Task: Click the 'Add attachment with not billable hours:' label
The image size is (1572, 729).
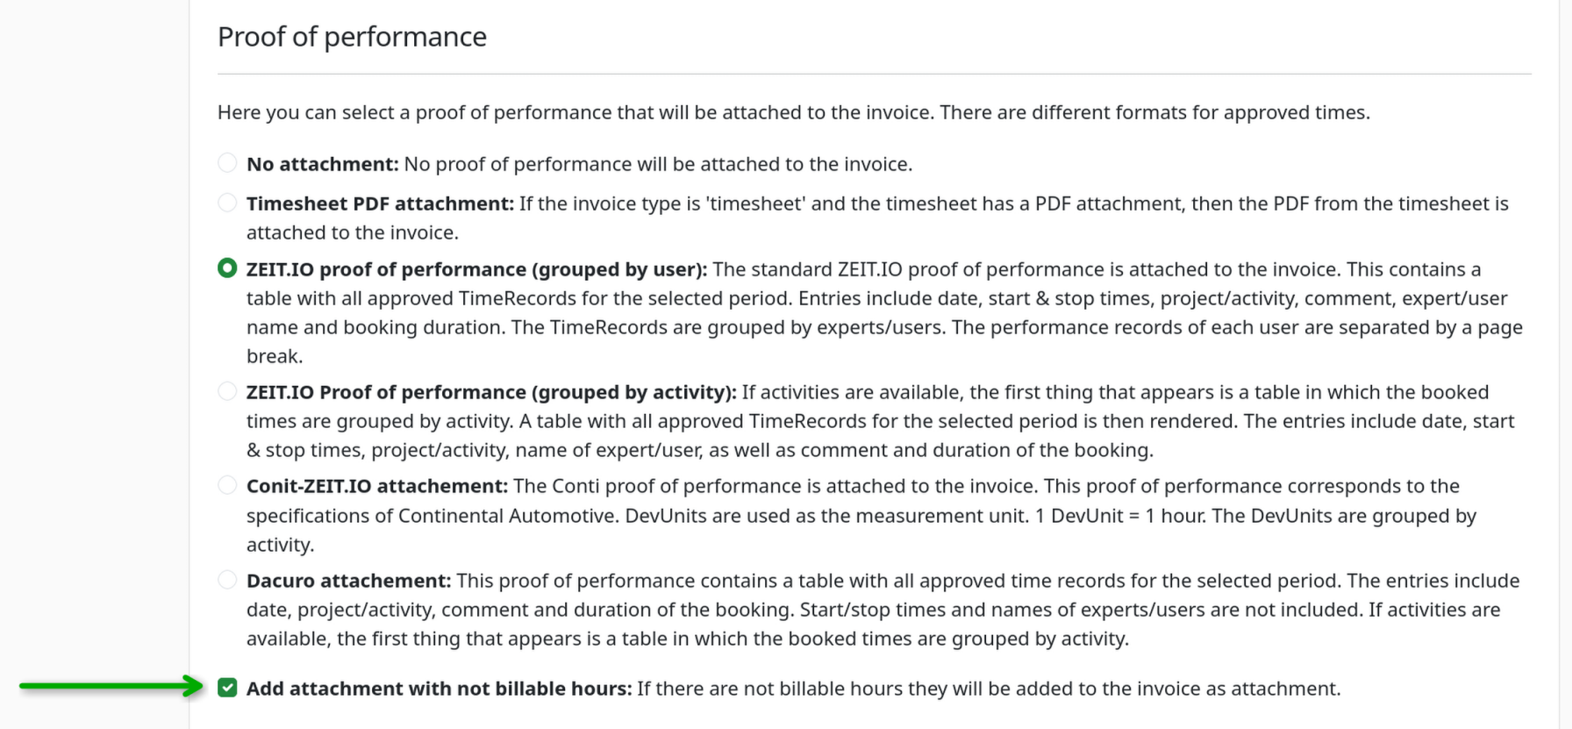Action: pos(439,689)
